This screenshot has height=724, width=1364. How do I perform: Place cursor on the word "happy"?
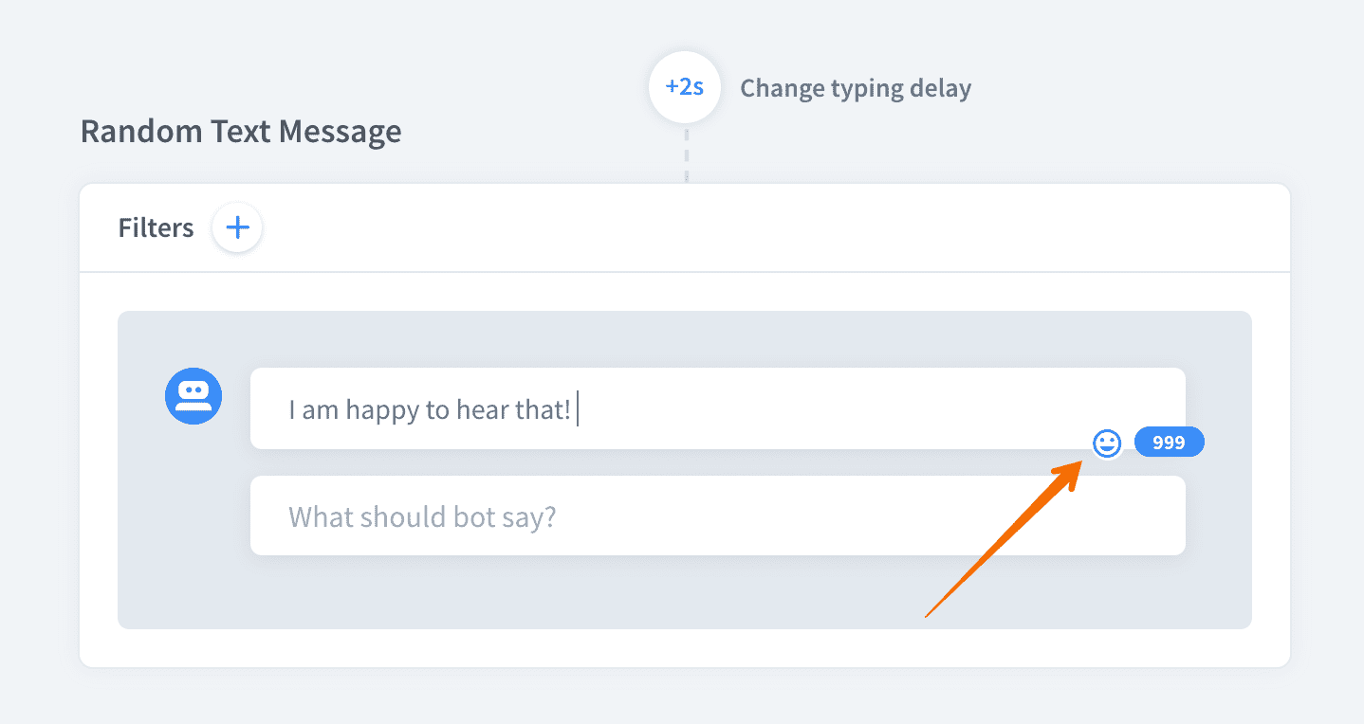[x=382, y=411]
